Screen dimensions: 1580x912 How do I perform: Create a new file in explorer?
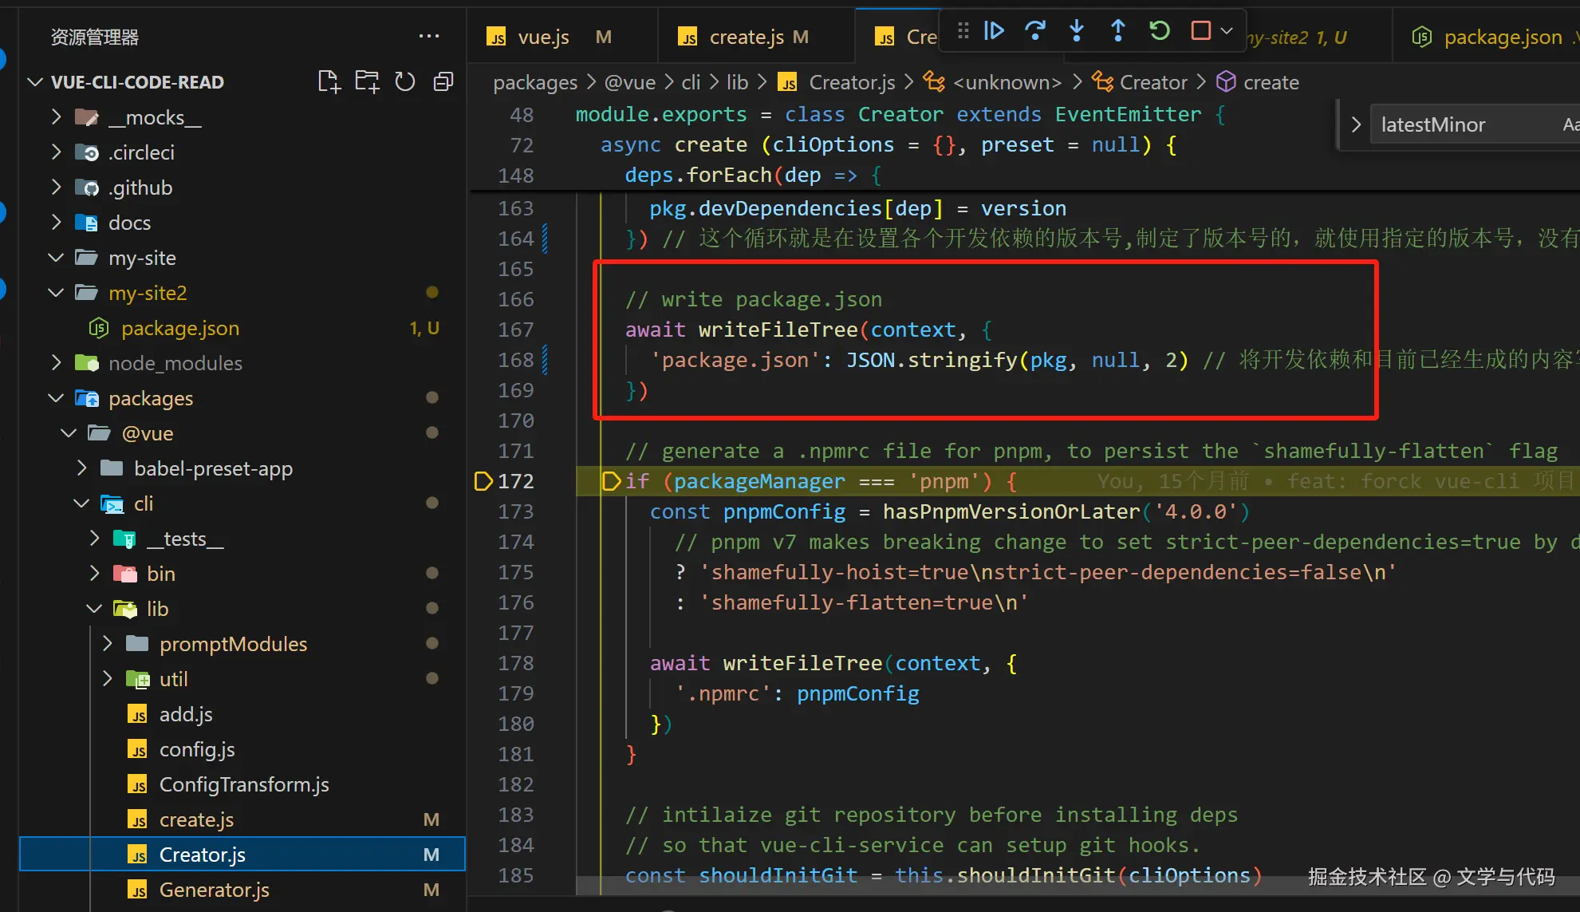[329, 81]
